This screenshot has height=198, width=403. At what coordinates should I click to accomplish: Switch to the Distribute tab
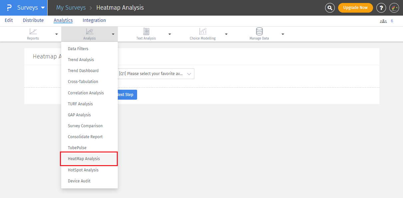tap(33, 20)
